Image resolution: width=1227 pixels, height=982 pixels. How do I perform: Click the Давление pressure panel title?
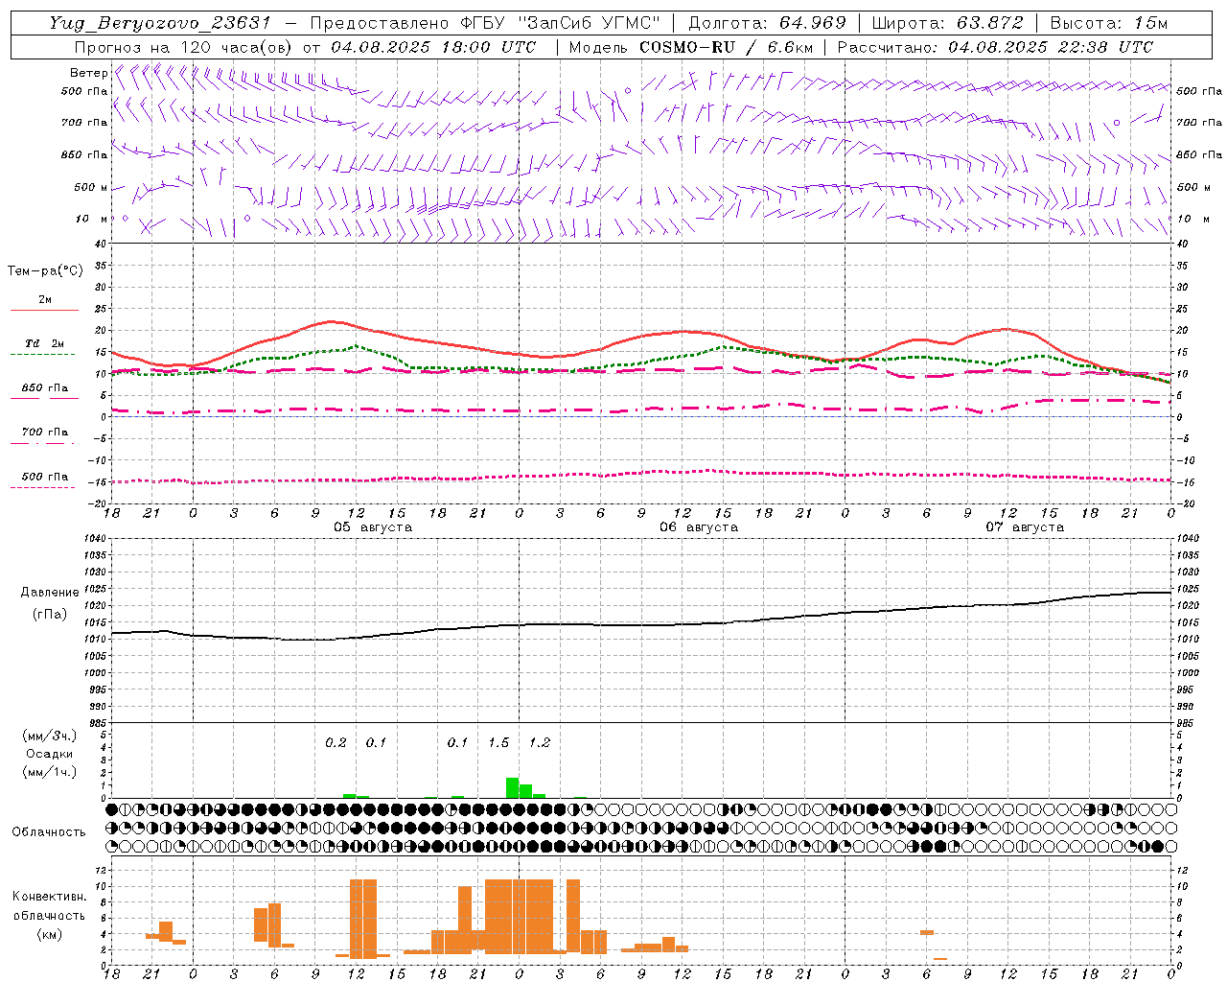[48, 593]
